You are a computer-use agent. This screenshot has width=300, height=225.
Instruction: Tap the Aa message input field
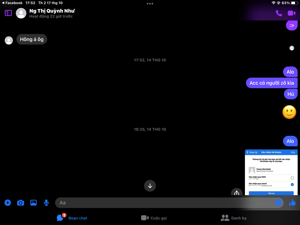(164, 202)
